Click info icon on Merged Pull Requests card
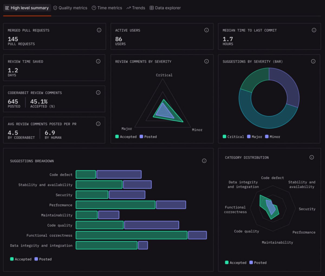The height and width of the screenshot is (276, 325). [99, 30]
